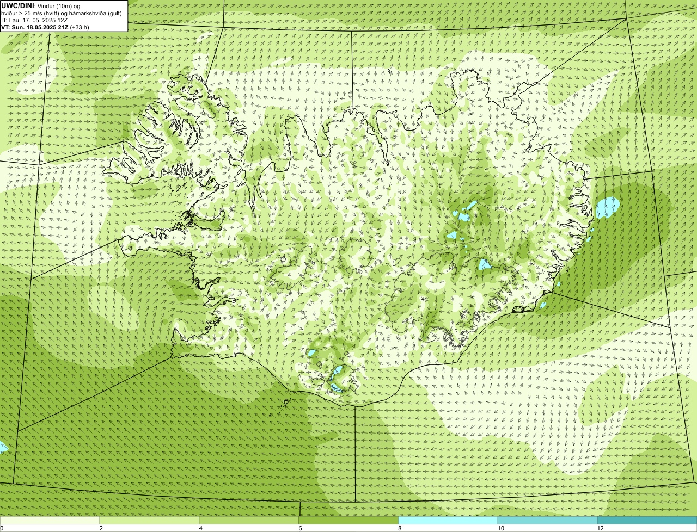Image resolution: width=697 pixels, height=532 pixels.
Task: Click the '10' tick label on the scale
Action: point(501,528)
